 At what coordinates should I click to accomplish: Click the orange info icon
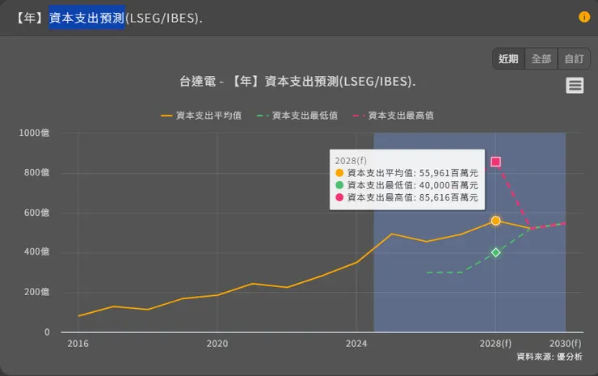[584, 17]
